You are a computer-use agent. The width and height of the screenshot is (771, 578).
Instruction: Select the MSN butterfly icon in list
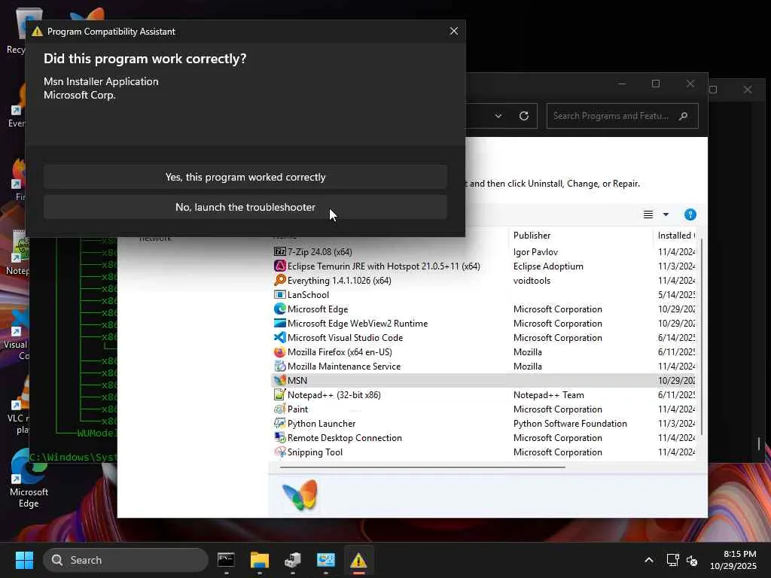pyautogui.click(x=280, y=380)
